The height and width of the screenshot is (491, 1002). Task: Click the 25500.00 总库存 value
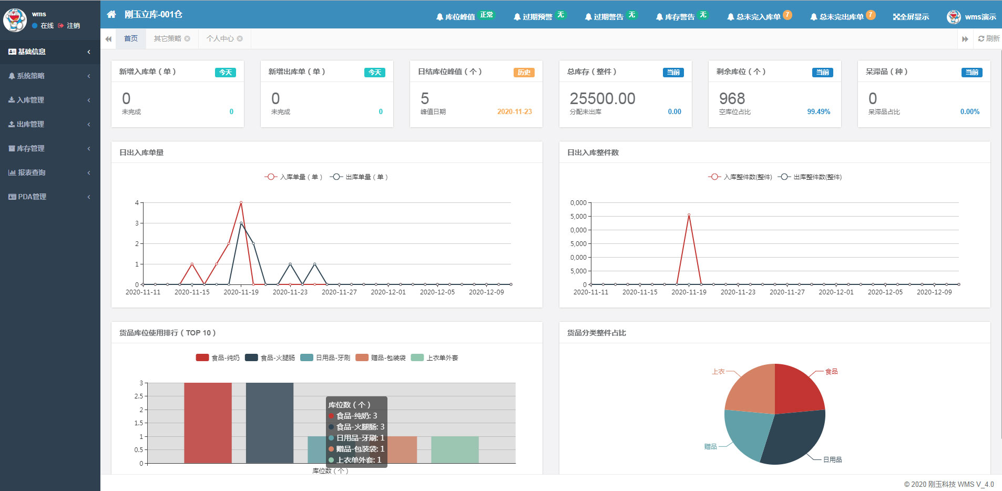coord(602,98)
